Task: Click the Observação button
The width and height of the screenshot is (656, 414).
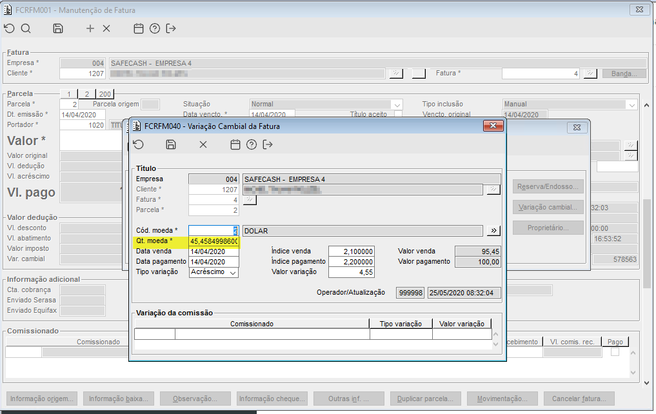Action: pyautogui.click(x=195, y=399)
